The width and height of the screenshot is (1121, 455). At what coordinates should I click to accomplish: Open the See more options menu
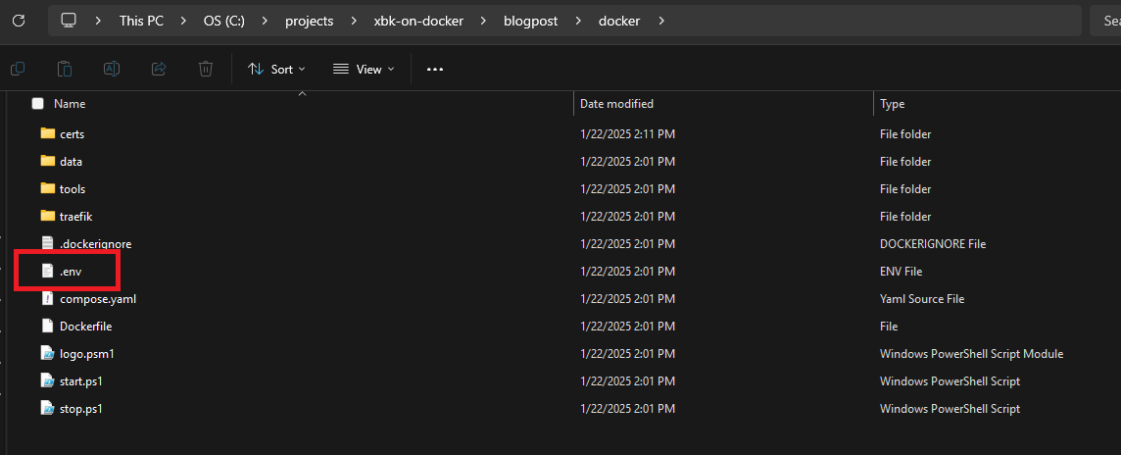click(x=435, y=69)
